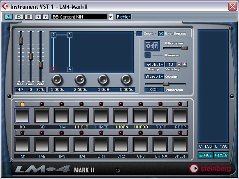Screen dimensions: 239x179
Task: Click the Vol fader handle
Action: pyautogui.click(x=21, y=41)
